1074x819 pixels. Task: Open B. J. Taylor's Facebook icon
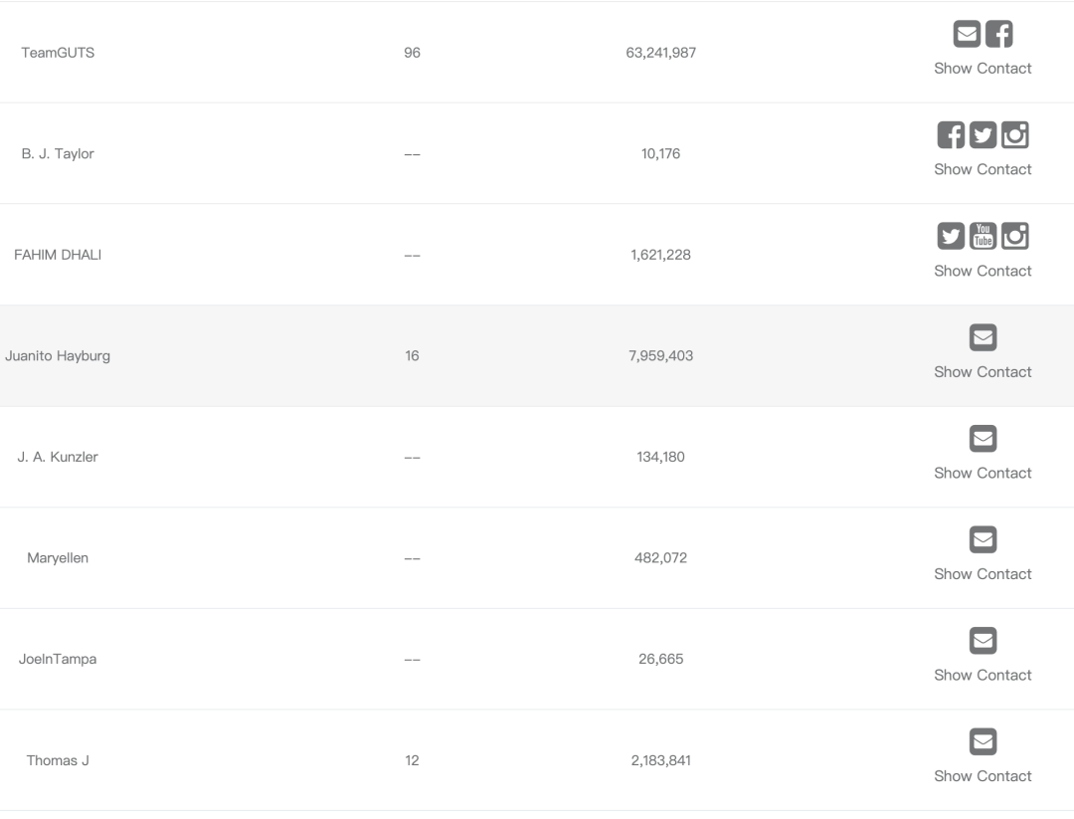click(x=951, y=135)
